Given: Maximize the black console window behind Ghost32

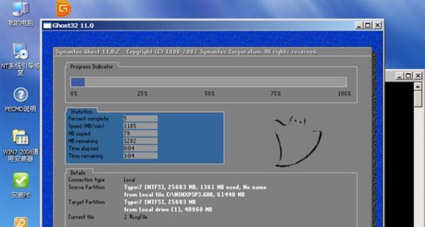Looking at the screenshot, I should coord(409,75).
